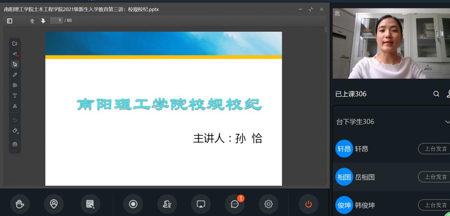The height and width of the screenshot is (216, 450).
Task: Select the eraser tool
Action: point(15,131)
